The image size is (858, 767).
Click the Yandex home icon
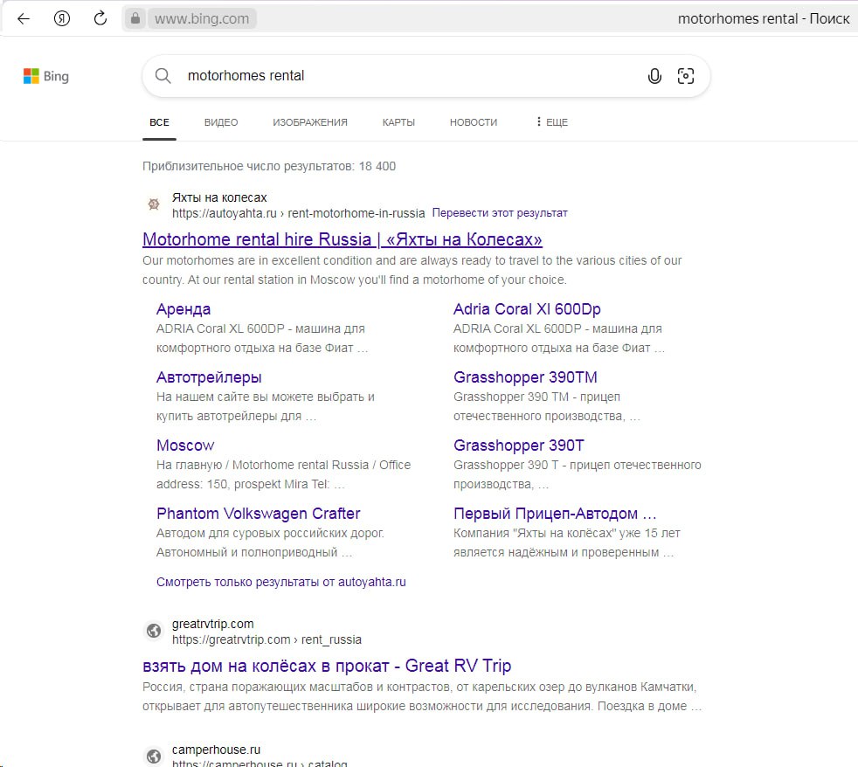[62, 18]
